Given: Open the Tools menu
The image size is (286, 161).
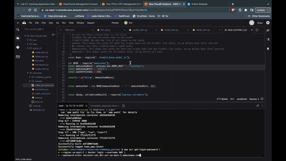Looking at the screenshot, I should click(71, 23).
